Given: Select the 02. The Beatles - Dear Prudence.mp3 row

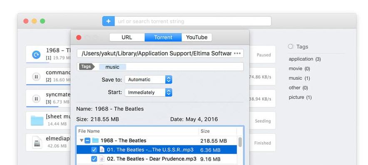Looking at the screenshot, I should (x=157, y=159).
